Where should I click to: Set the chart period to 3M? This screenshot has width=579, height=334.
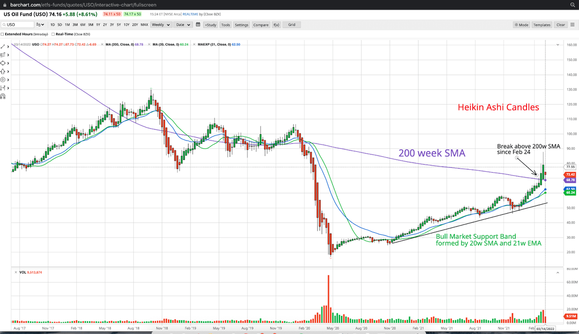75,25
